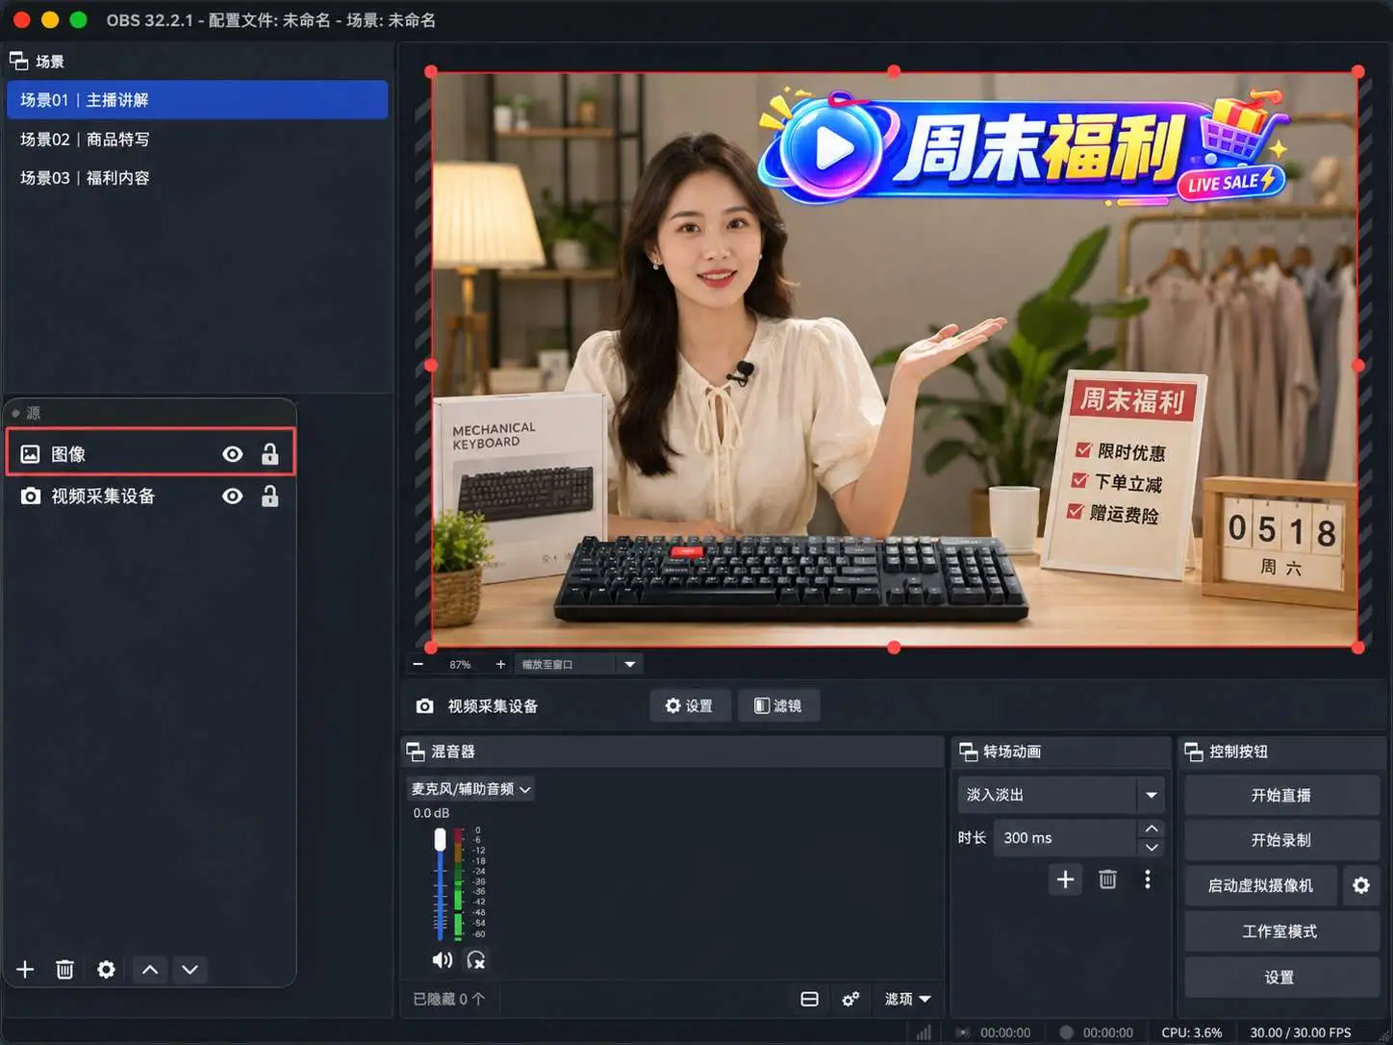Open source properties gear icon
1393x1045 pixels.
[106, 970]
